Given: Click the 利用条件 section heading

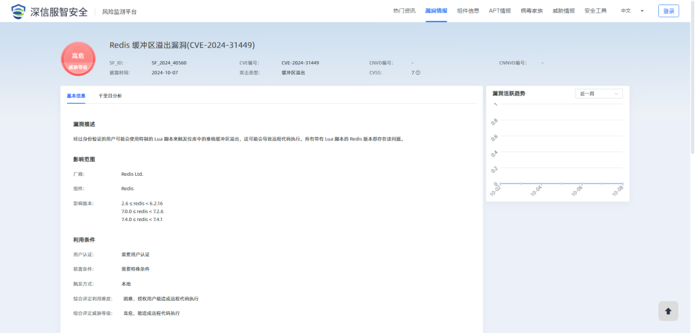Looking at the screenshot, I should [x=84, y=240].
